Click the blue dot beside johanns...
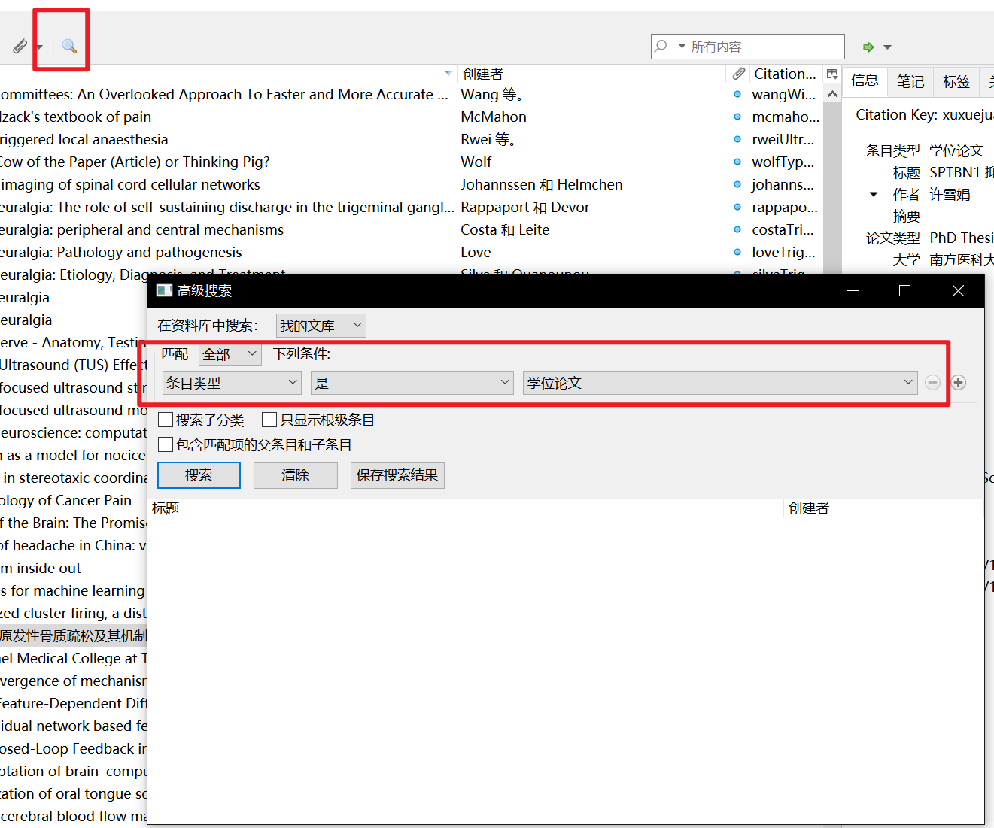Viewport: 994px width, 828px height. 737,184
